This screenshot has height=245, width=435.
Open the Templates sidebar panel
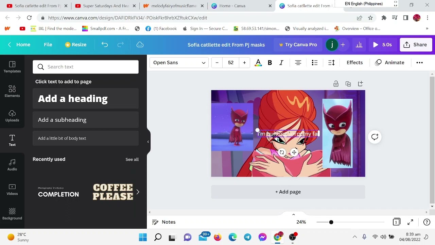12,67
